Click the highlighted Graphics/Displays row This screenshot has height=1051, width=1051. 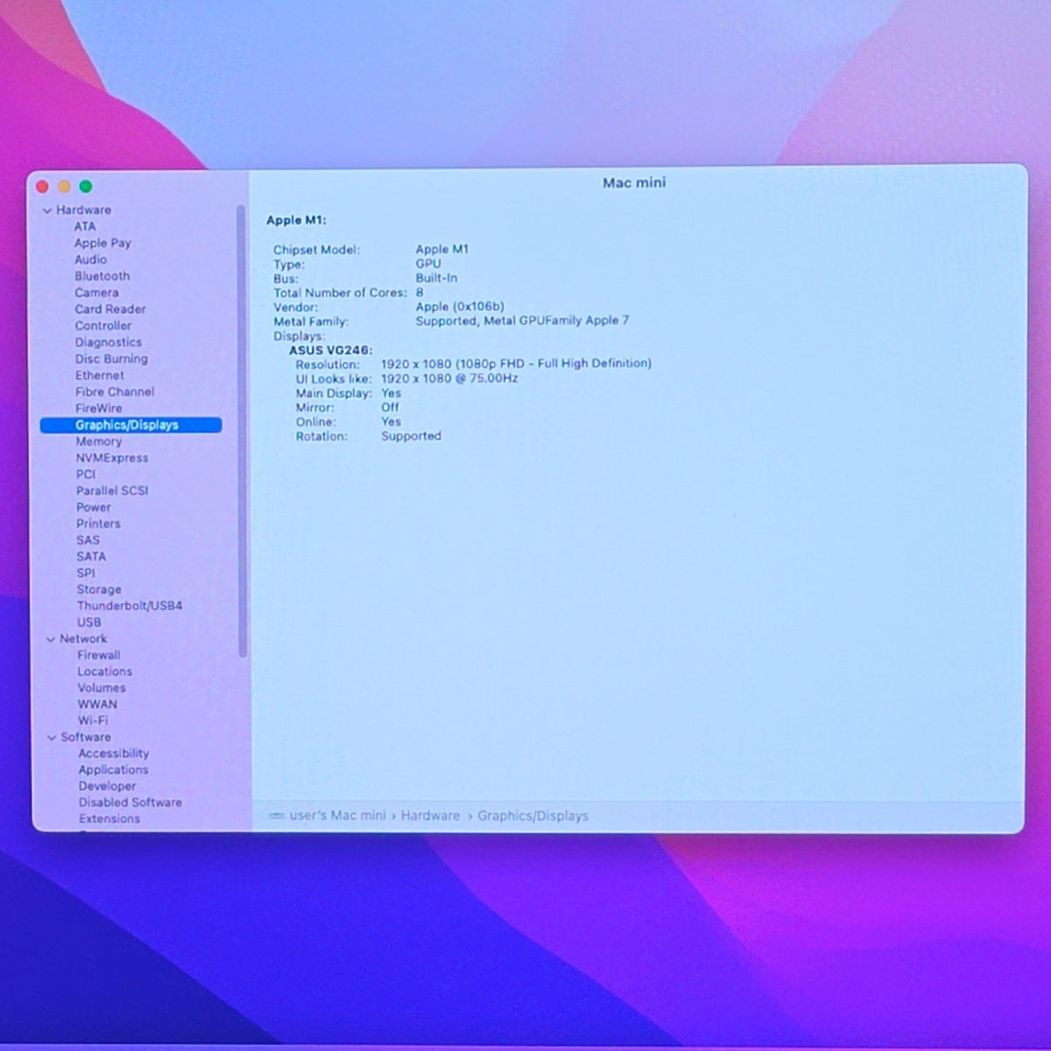point(130,425)
